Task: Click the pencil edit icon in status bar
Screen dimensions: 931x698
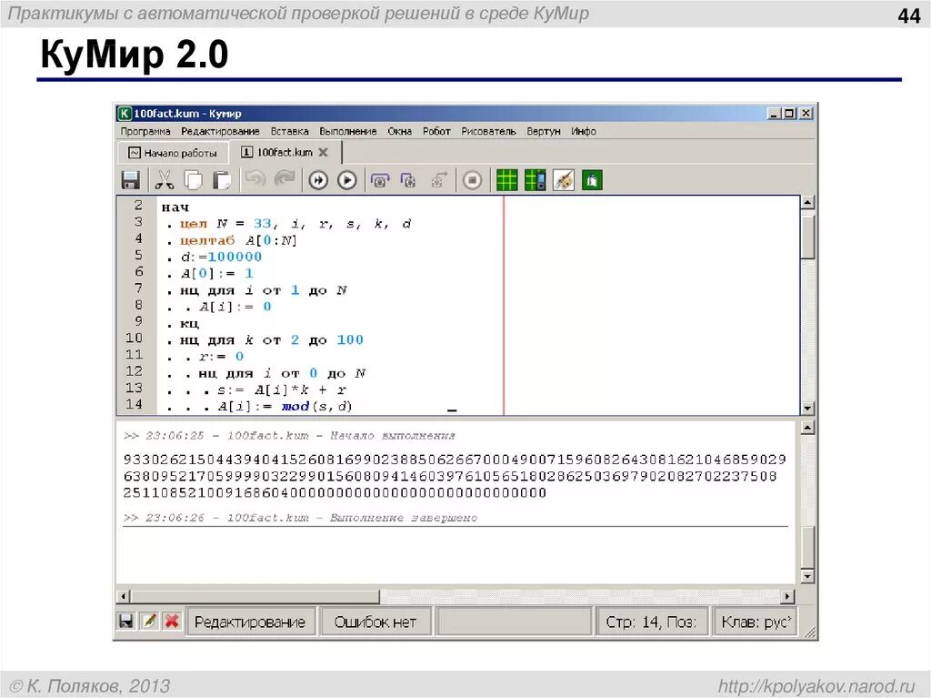Action: [149, 622]
